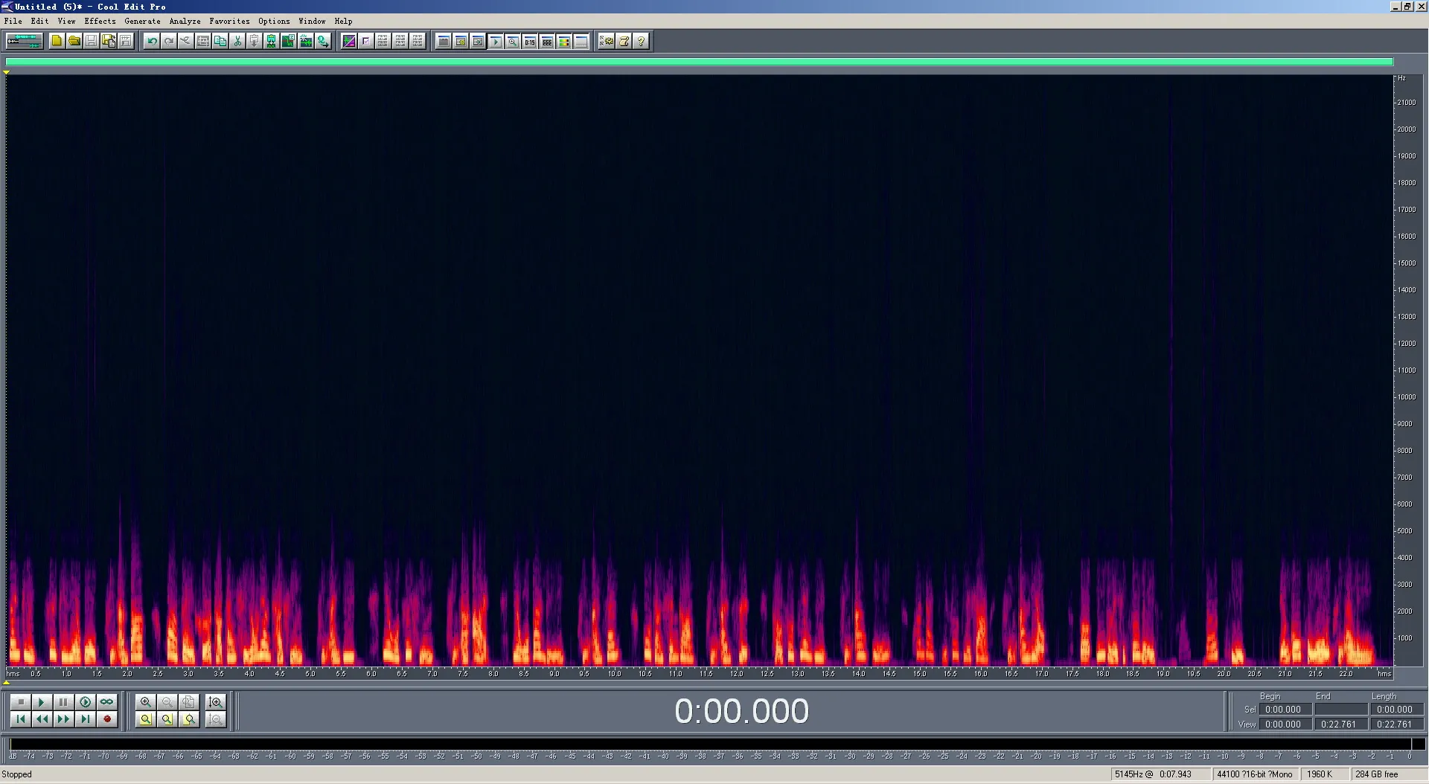Viewport: 1429px width, 784px height.
Task: Start playback with the Play button
Action: [42, 702]
